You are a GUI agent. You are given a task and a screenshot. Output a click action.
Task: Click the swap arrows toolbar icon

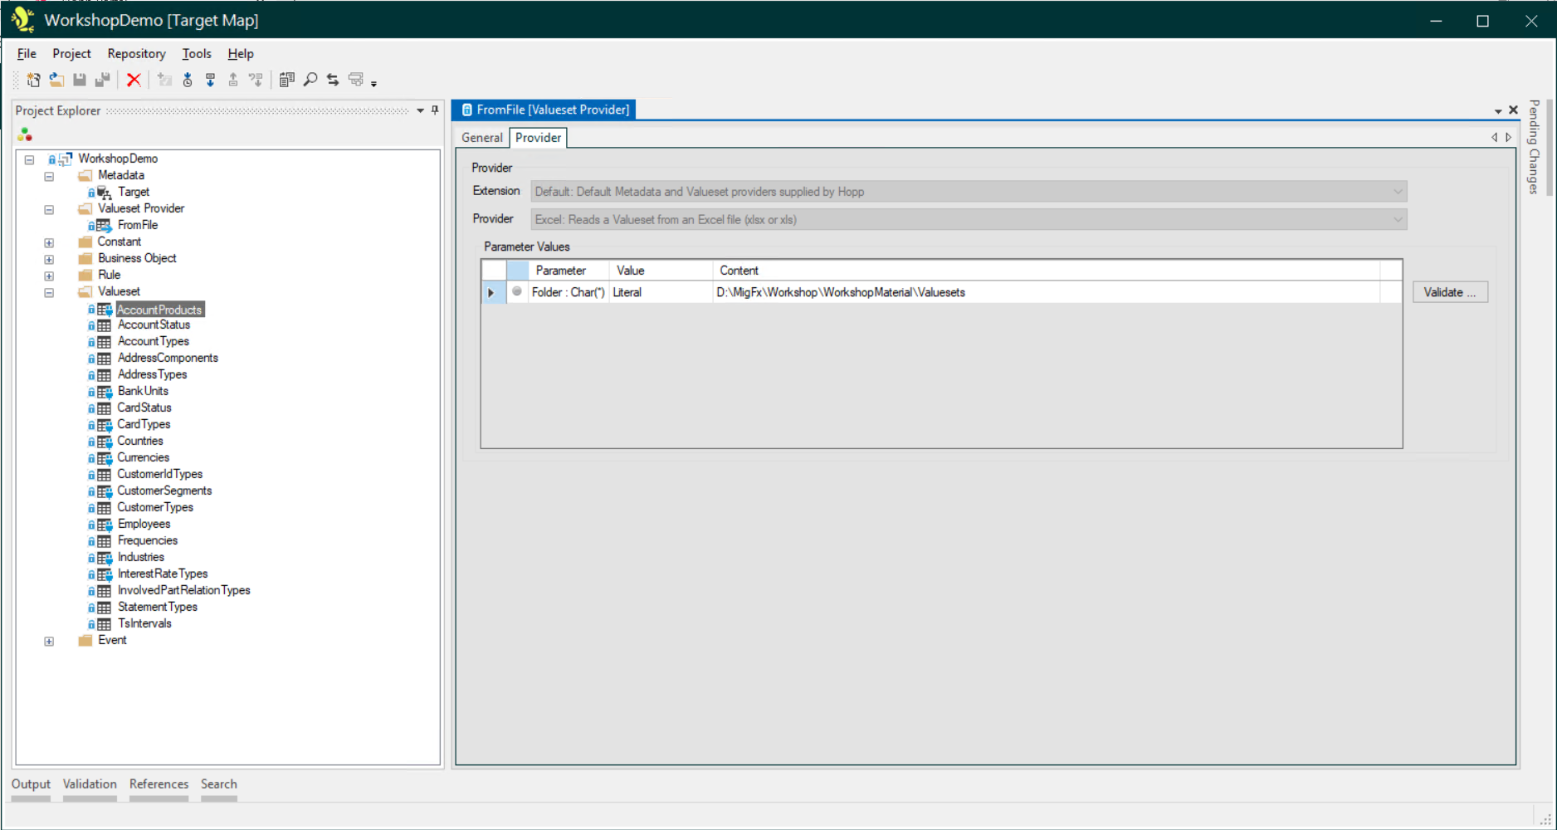pos(333,80)
